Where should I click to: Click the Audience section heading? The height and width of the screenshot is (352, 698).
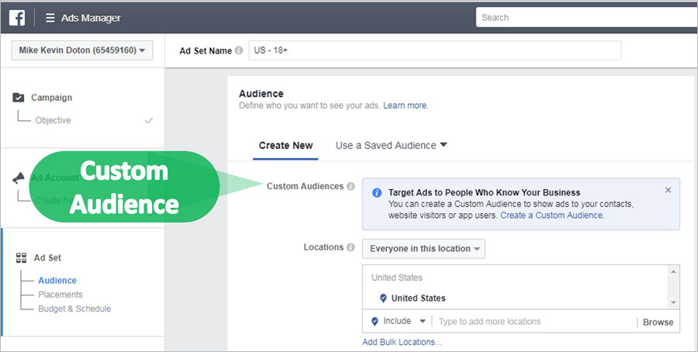click(261, 94)
